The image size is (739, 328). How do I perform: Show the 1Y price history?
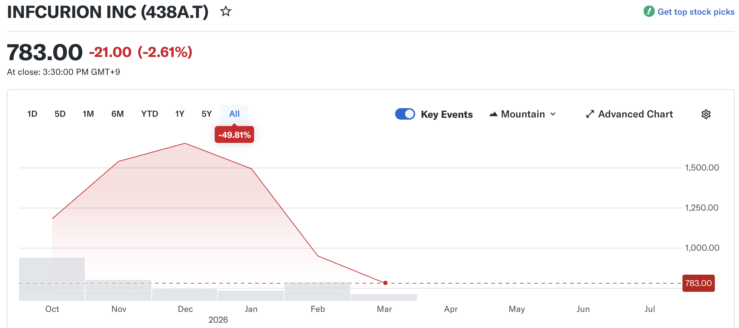click(x=180, y=114)
